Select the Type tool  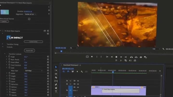(x=56, y=92)
